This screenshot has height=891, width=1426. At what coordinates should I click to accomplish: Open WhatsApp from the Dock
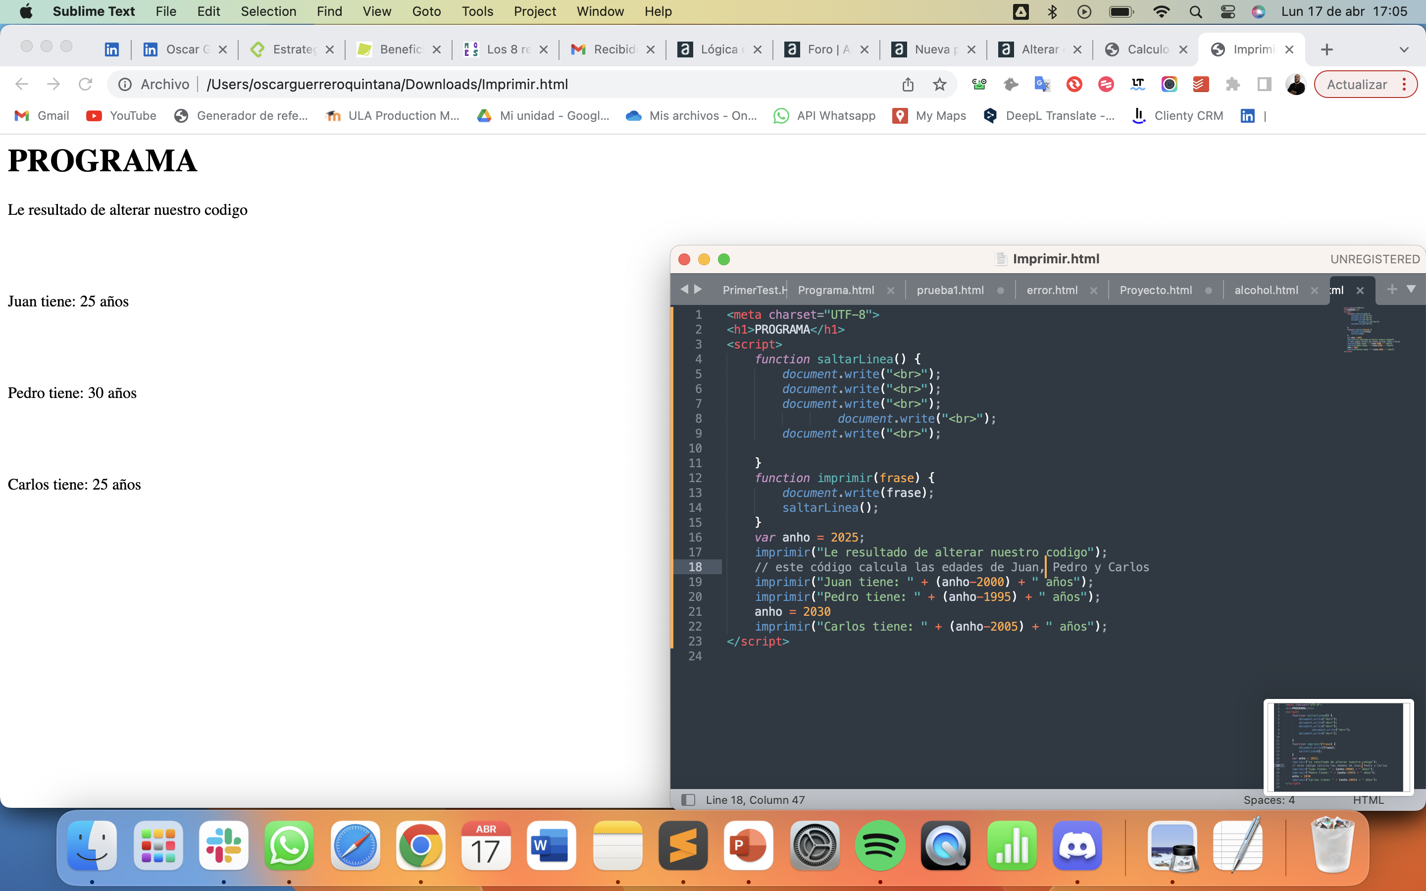point(289,845)
